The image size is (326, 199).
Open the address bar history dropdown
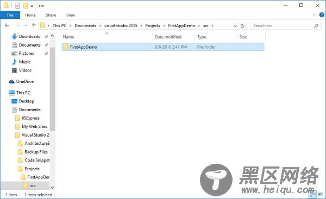point(235,25)
